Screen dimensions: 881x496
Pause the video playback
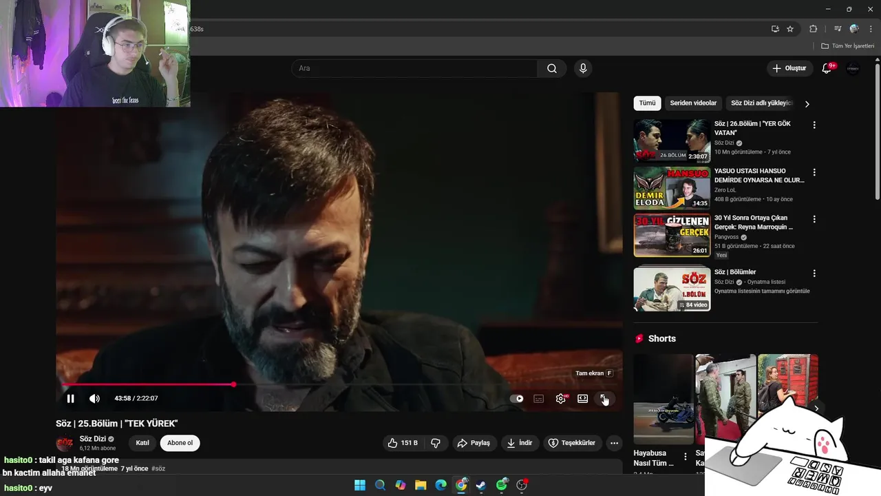(x=70, y=398)
